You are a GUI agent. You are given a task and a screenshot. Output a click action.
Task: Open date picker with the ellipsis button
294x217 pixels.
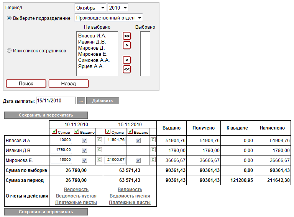coord(81,101)
